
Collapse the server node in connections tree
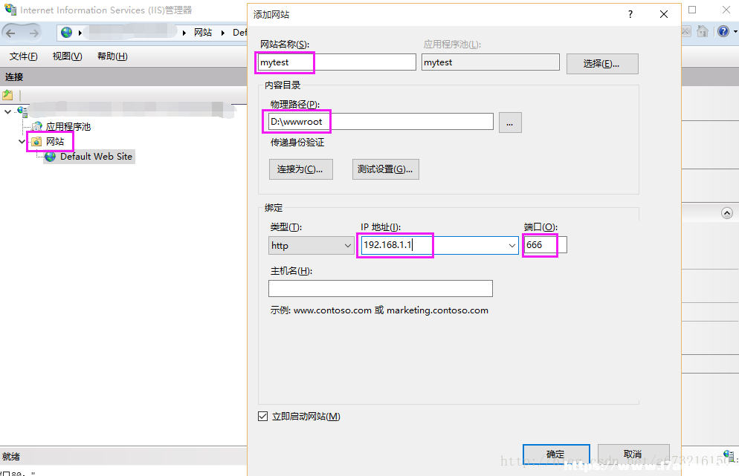[x=7, y=111]
